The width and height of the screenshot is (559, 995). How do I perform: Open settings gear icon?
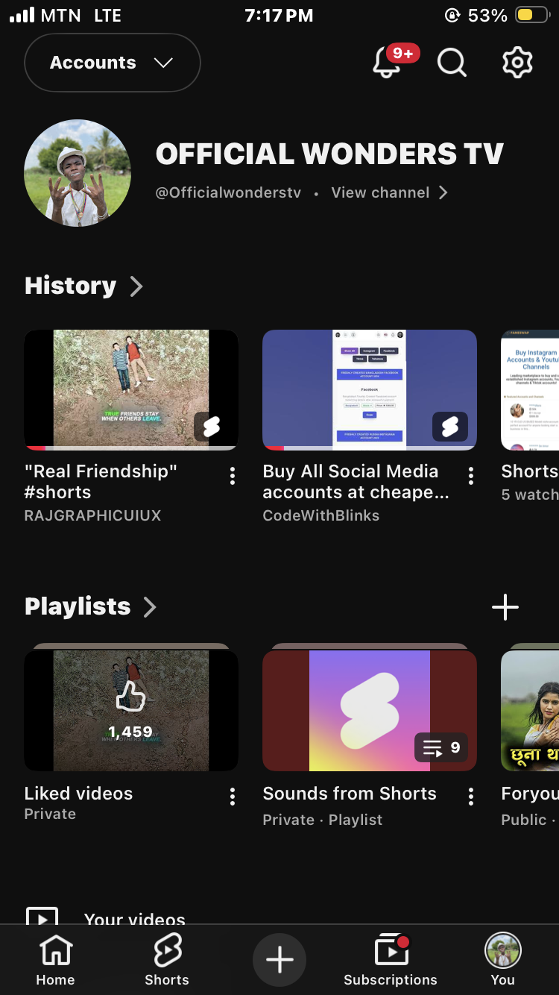click(x=517, y=63)
